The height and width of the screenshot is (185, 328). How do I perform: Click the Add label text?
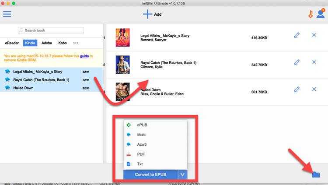coord(158,14)
